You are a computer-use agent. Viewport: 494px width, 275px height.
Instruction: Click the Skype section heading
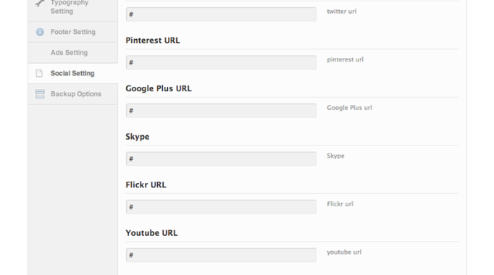pyautogui.click(x=138, y=137)
